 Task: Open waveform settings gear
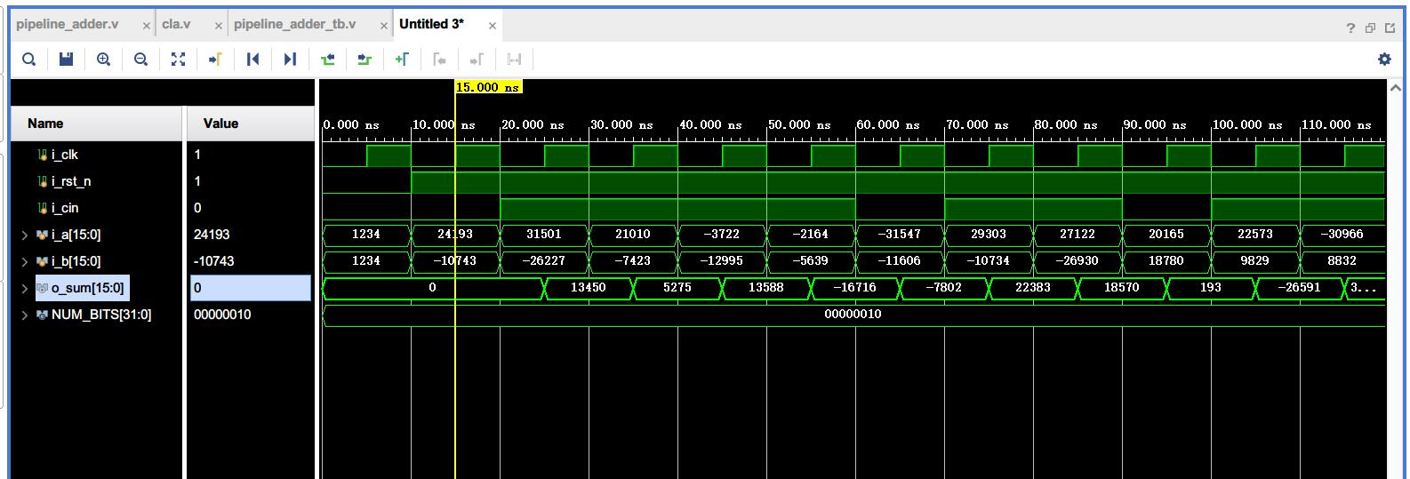[x=1384, y=60]
